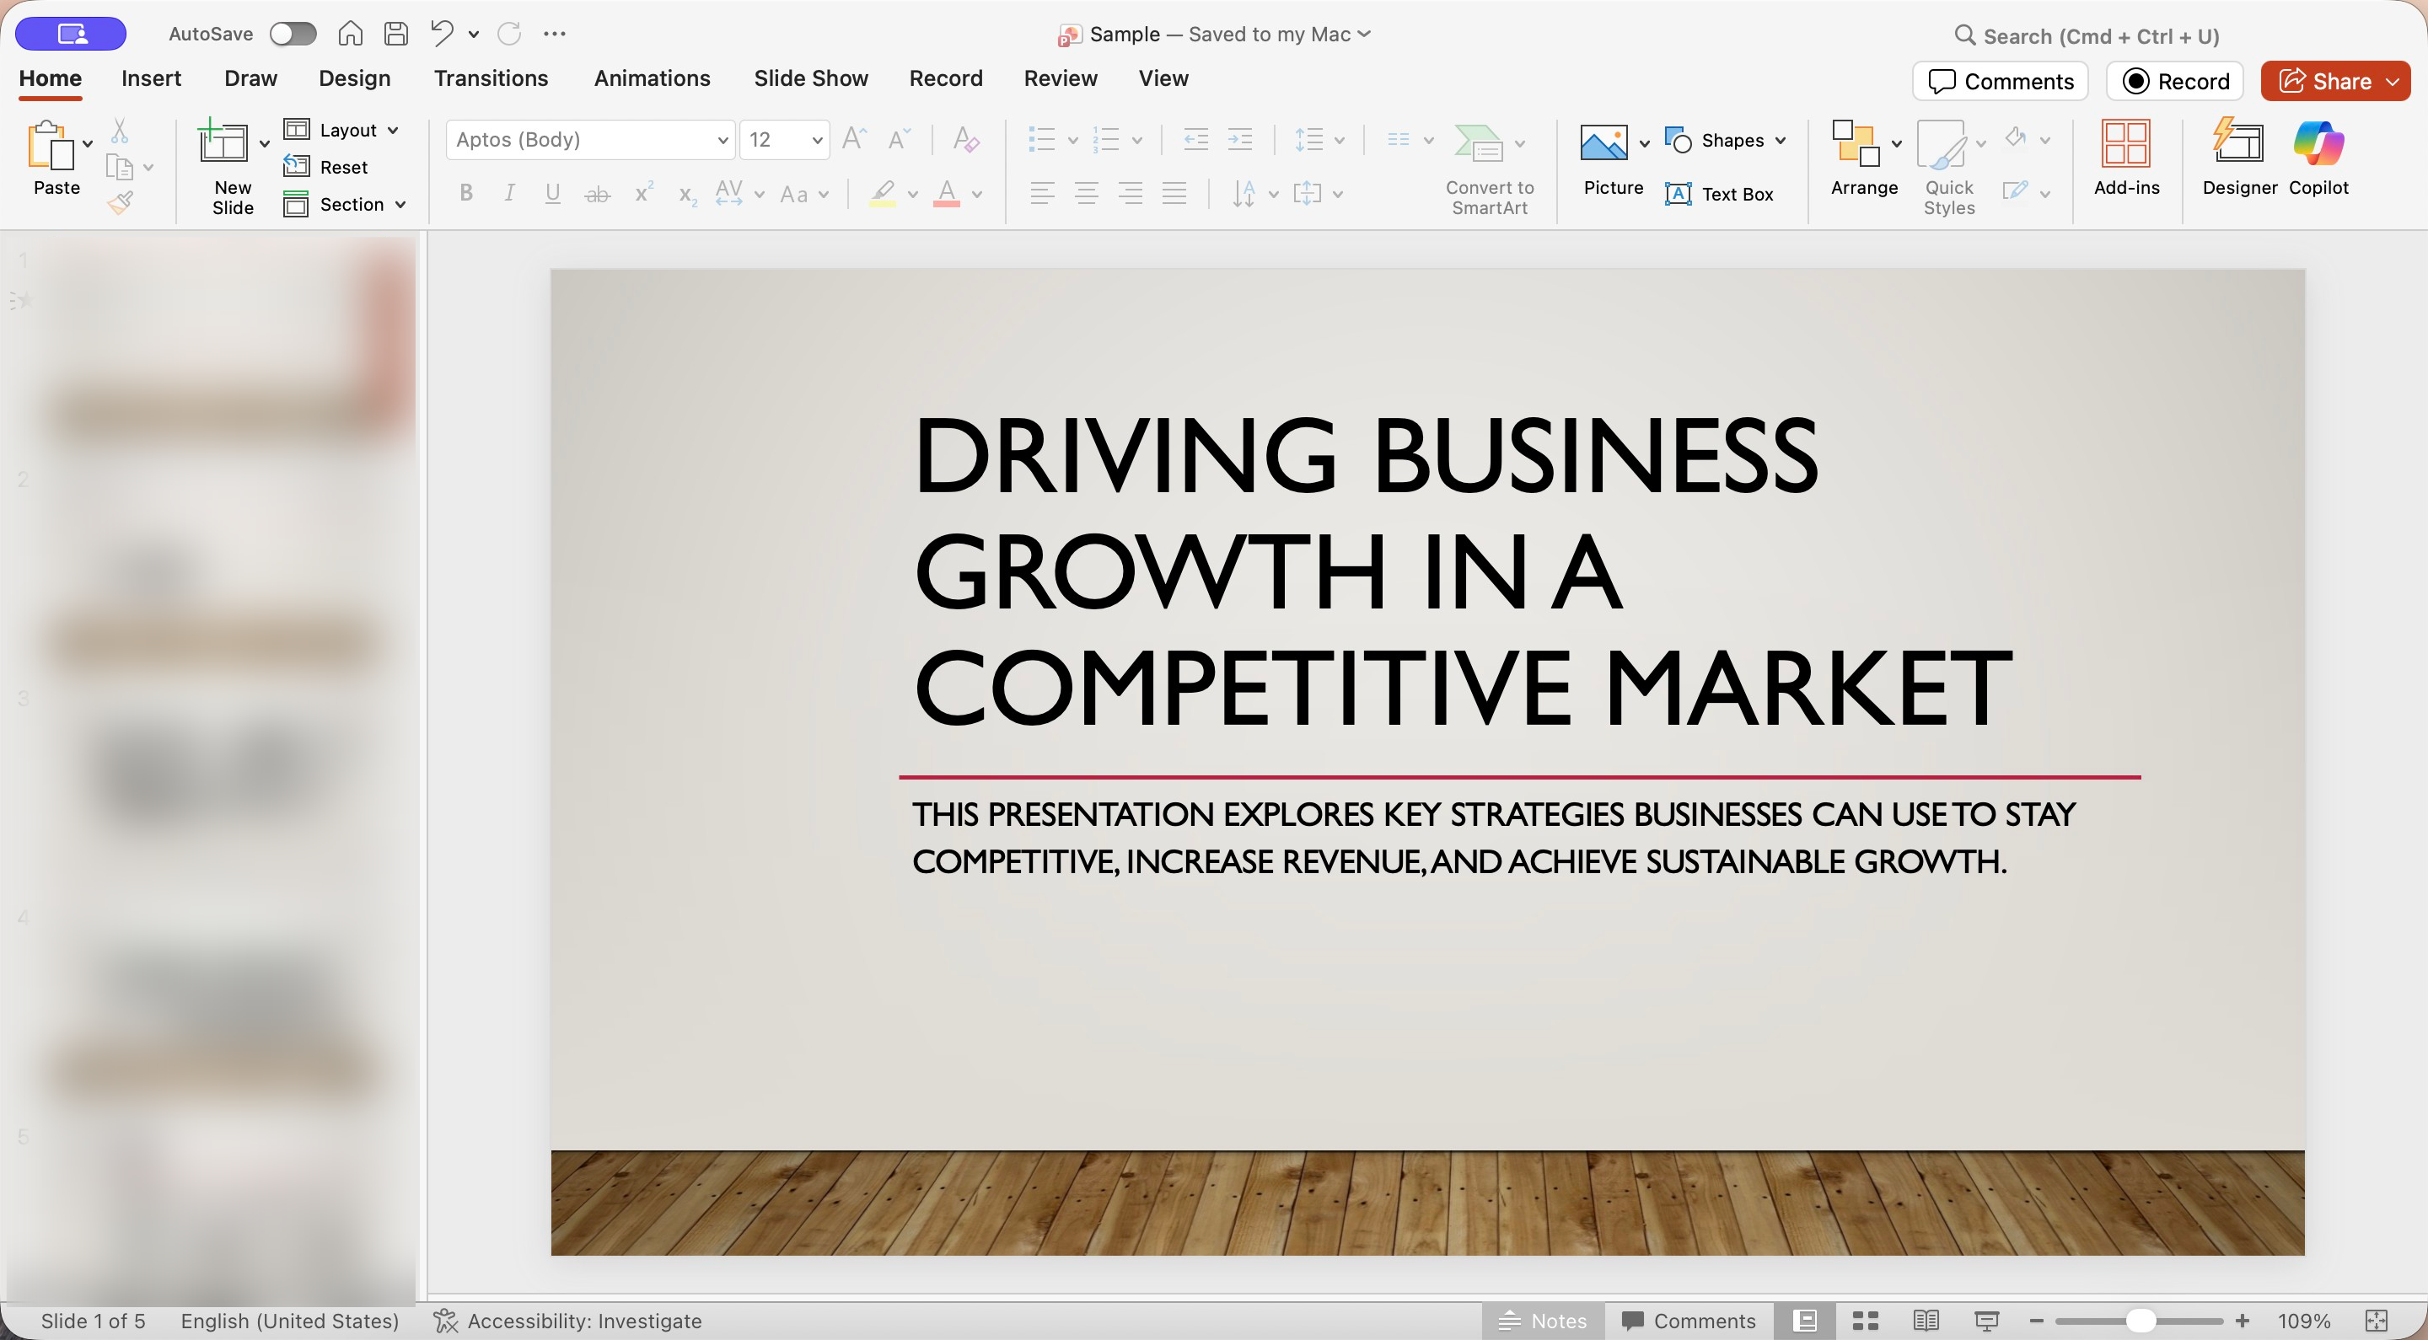Open the Add-ins icon
Viewport: 2428px width, 1340px height.
(x=2125, y=158)
